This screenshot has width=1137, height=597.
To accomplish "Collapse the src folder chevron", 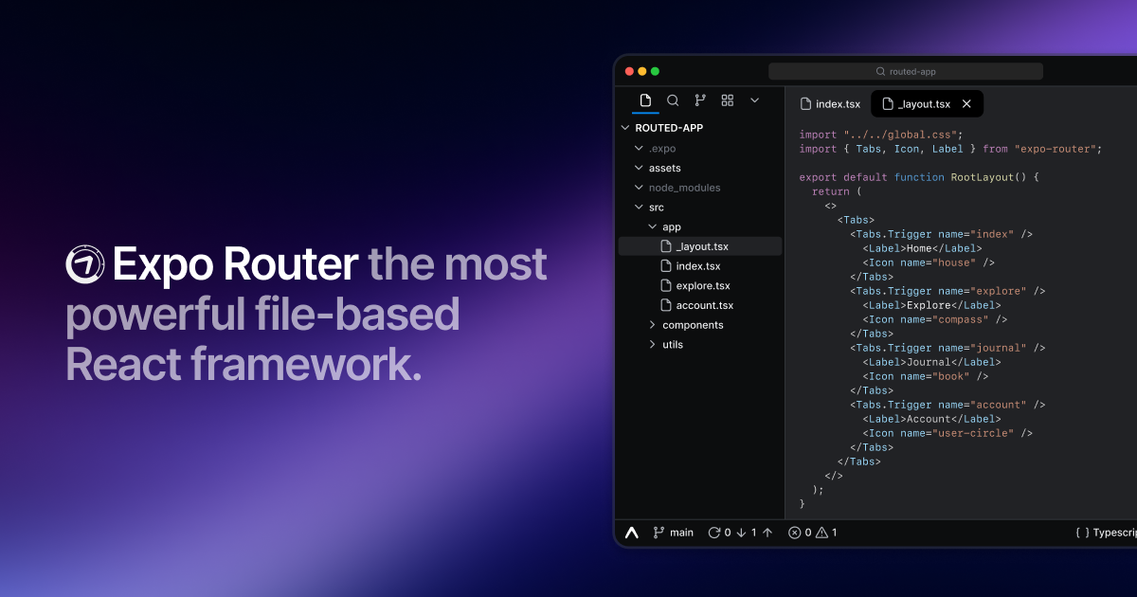I will (639, 208).
